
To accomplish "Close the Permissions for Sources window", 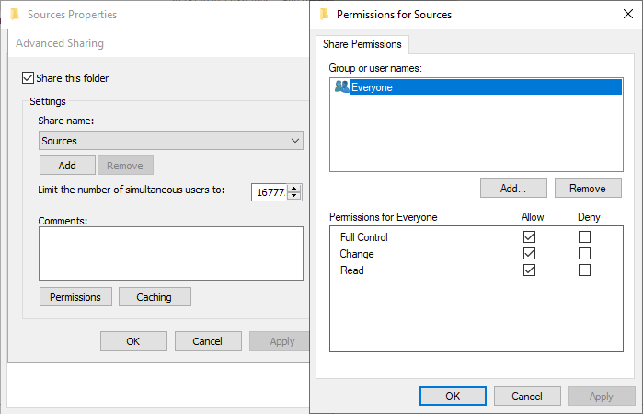I will click(628, 14).
